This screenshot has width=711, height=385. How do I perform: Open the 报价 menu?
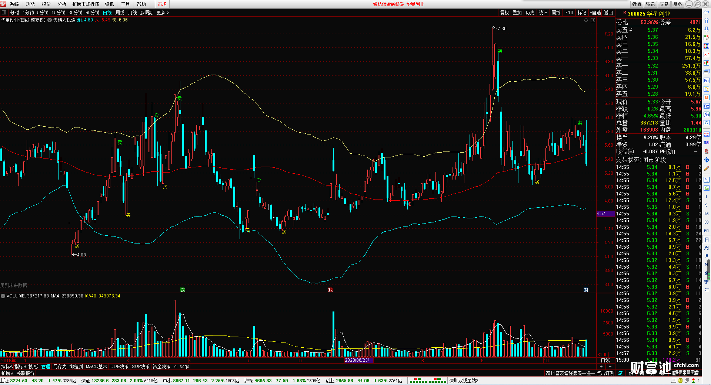pos(46,4)
